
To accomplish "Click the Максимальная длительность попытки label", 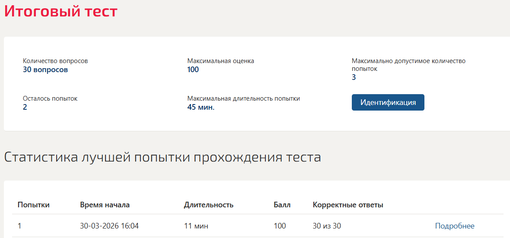I will coord(244,98).
